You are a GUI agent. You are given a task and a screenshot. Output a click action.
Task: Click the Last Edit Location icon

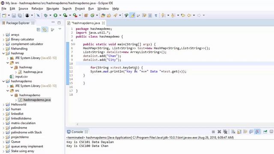tap(183, 15)
